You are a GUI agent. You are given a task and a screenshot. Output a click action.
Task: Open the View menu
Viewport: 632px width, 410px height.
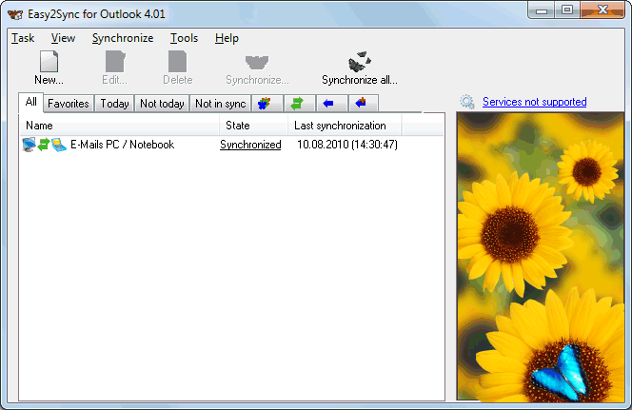63,38
